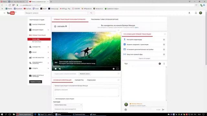This screenshot has height=116, width=207.
Task: Click the YouTube search input field
Action: (56, 13)
